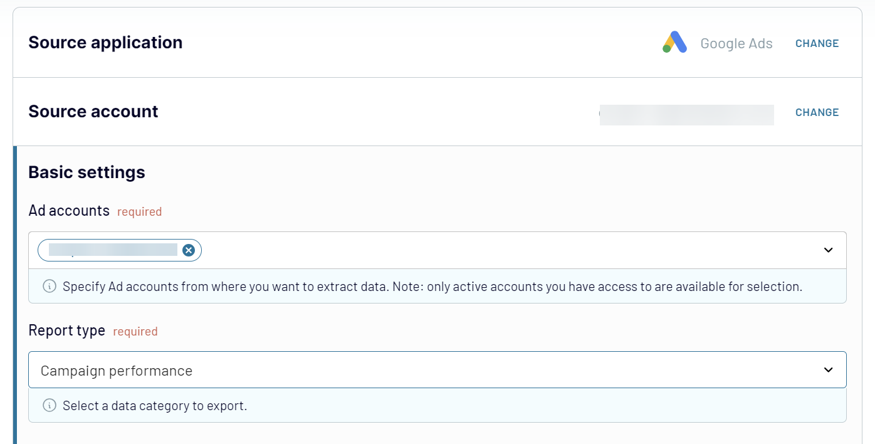Click the Source application heading
This screenshot has height=444, width=875.
(x=105, y=43)
